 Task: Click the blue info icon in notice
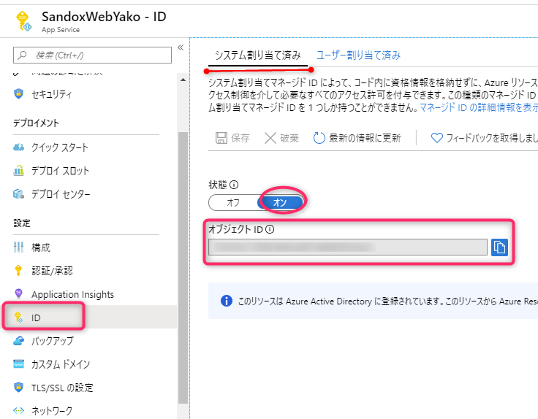227,301
